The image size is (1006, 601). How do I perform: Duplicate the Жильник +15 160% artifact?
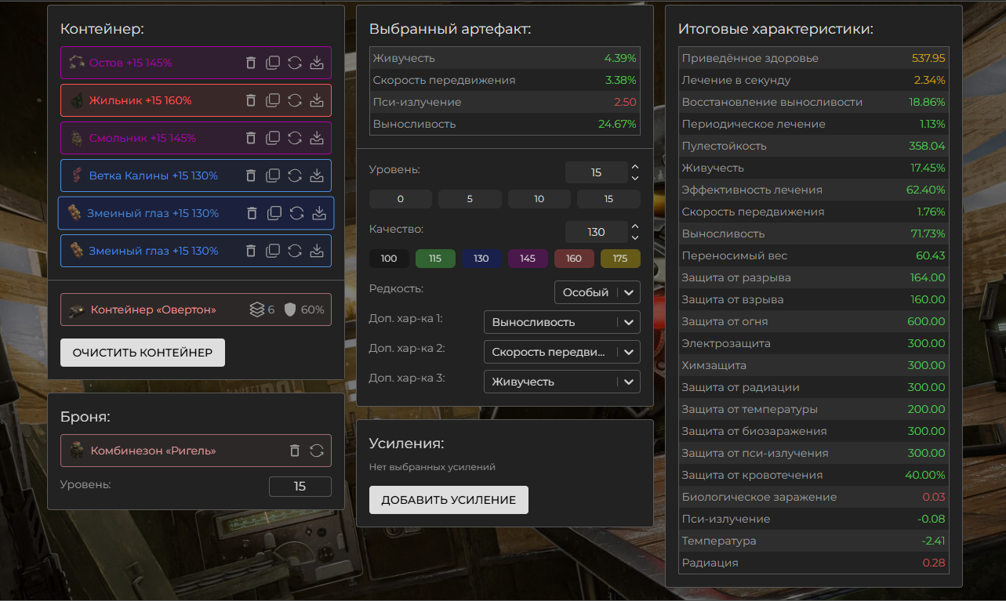[273, 100]
